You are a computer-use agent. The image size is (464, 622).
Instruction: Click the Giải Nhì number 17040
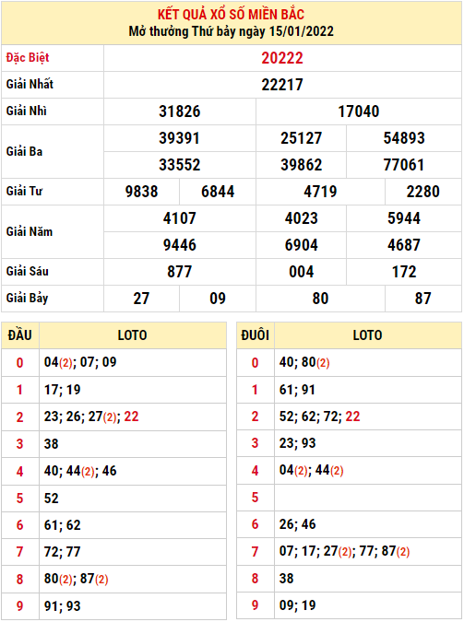pyautogui.click(x=358, y=111)
